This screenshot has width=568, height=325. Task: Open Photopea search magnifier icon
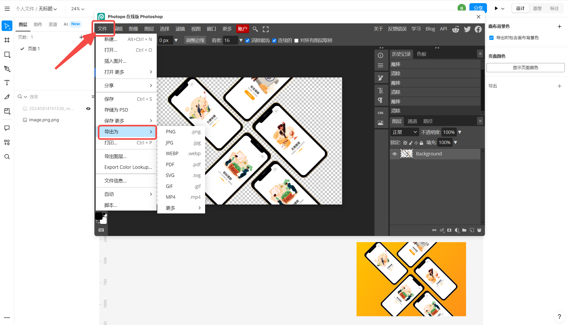coord(255,29)
